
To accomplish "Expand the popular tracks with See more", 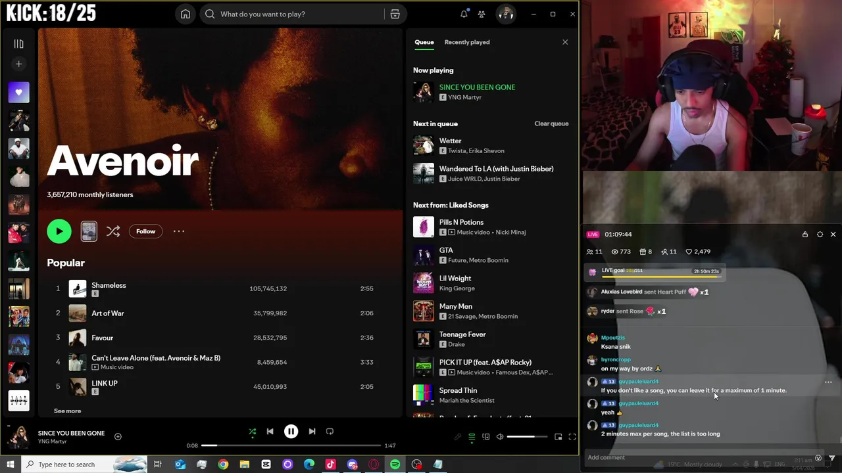I will (x=67, y=411).
